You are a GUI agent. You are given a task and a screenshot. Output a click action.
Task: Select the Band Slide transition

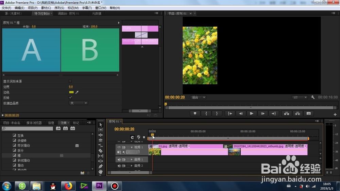(23, 145)
